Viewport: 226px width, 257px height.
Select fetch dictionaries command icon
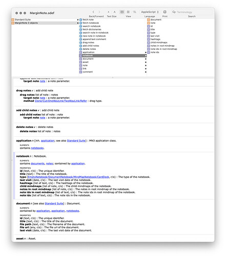pyautogui.click(x=80, y=29)
